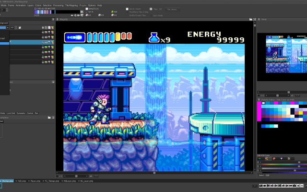
Task: Open the Symmetry tool options tab
Action: 21,113
